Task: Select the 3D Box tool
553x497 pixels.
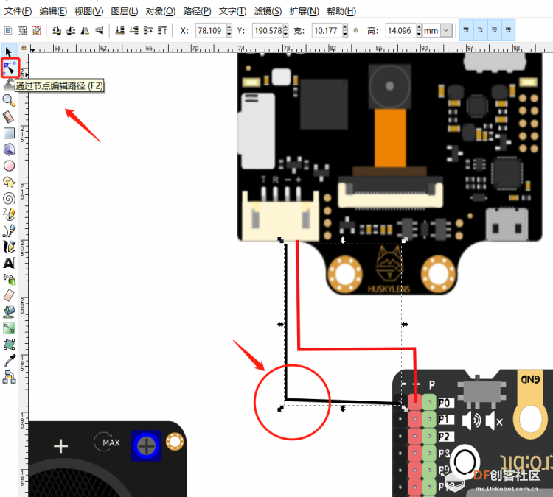Action: click(9, 149)
